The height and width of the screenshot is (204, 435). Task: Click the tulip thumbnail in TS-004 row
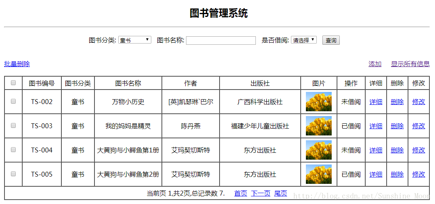click(319, 150)
